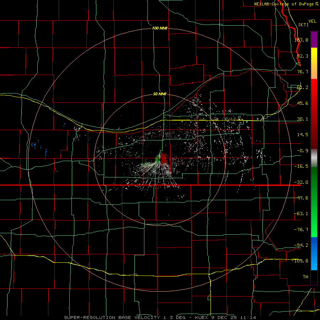Select the 14.5 legend value
Image resolution: width=320 pixels, height=320 pixels.
[x=303, y=135]
